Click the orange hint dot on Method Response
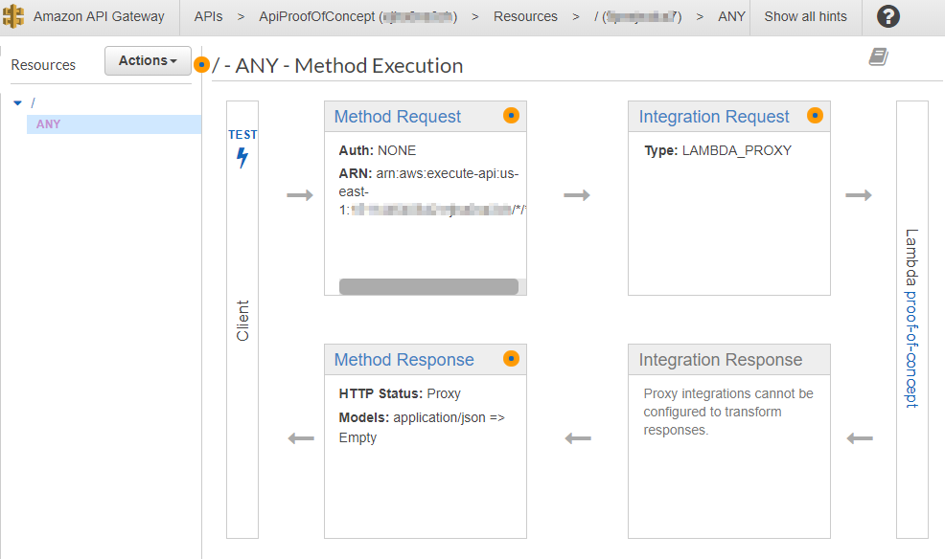This screenshot has width=945, height=559. (x=511, y=359)
